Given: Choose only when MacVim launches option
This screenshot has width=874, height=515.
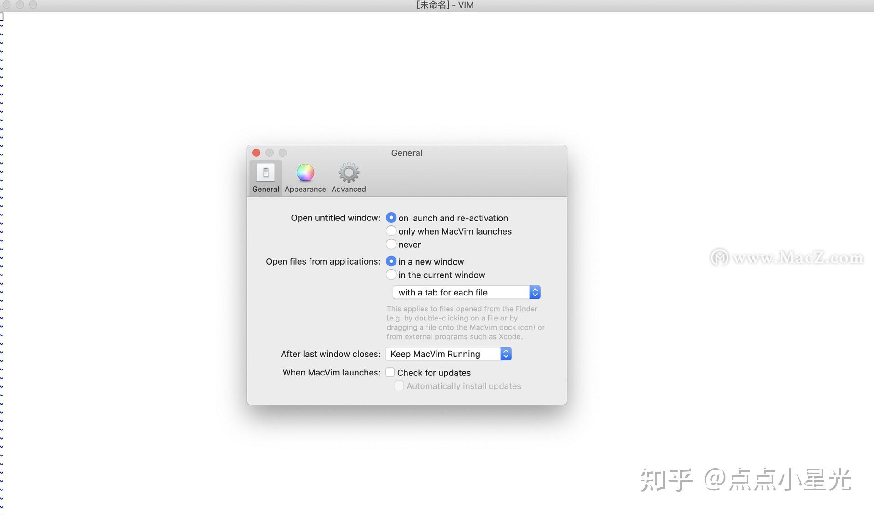Looking at the screenshot, I should pos(391,231).
